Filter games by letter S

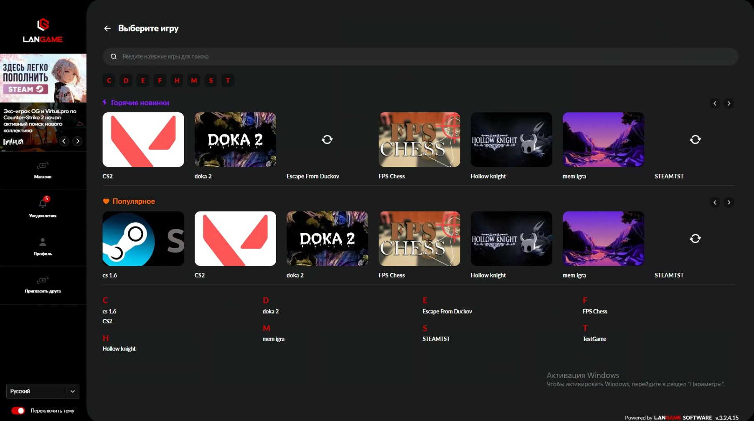click(211, 81)
